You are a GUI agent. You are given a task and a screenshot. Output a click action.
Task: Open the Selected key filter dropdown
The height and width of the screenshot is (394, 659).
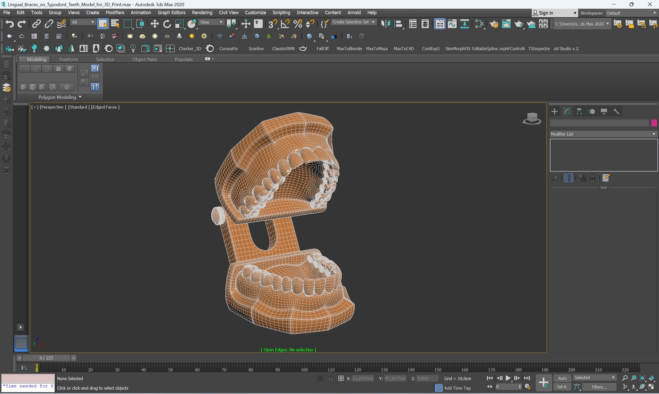click(594, 378)
